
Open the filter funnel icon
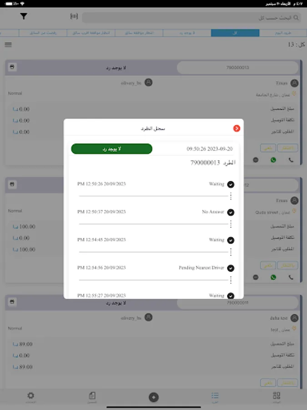click(x=24, y=16)
